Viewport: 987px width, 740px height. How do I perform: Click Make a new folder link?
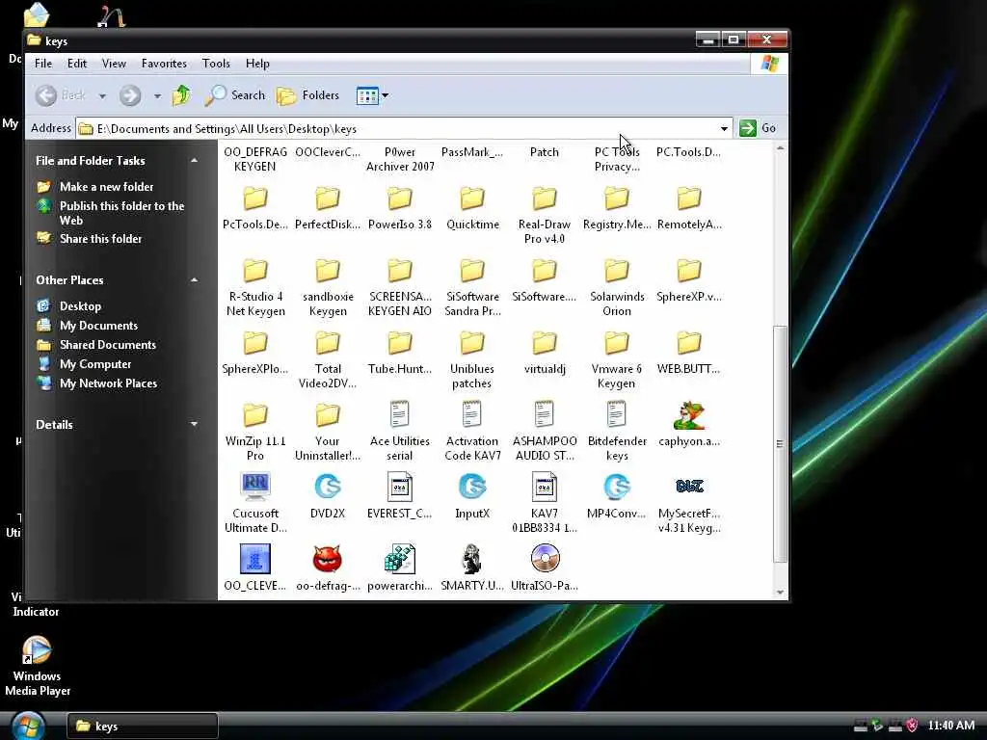(106, 187)
